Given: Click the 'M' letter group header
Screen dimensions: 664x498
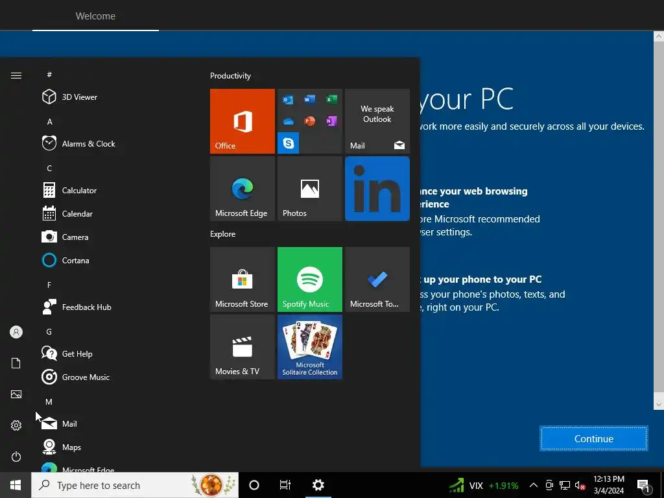Looking at the screenshot, I should click(x=49, y=401).
